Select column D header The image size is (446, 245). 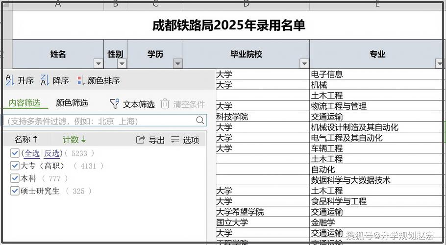(x=247, y=4)
